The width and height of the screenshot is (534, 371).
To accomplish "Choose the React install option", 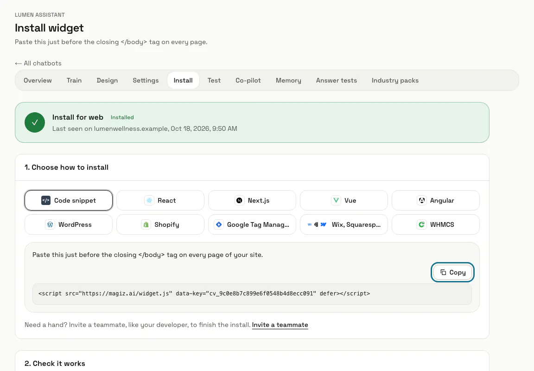I will [x=160, y=200].
